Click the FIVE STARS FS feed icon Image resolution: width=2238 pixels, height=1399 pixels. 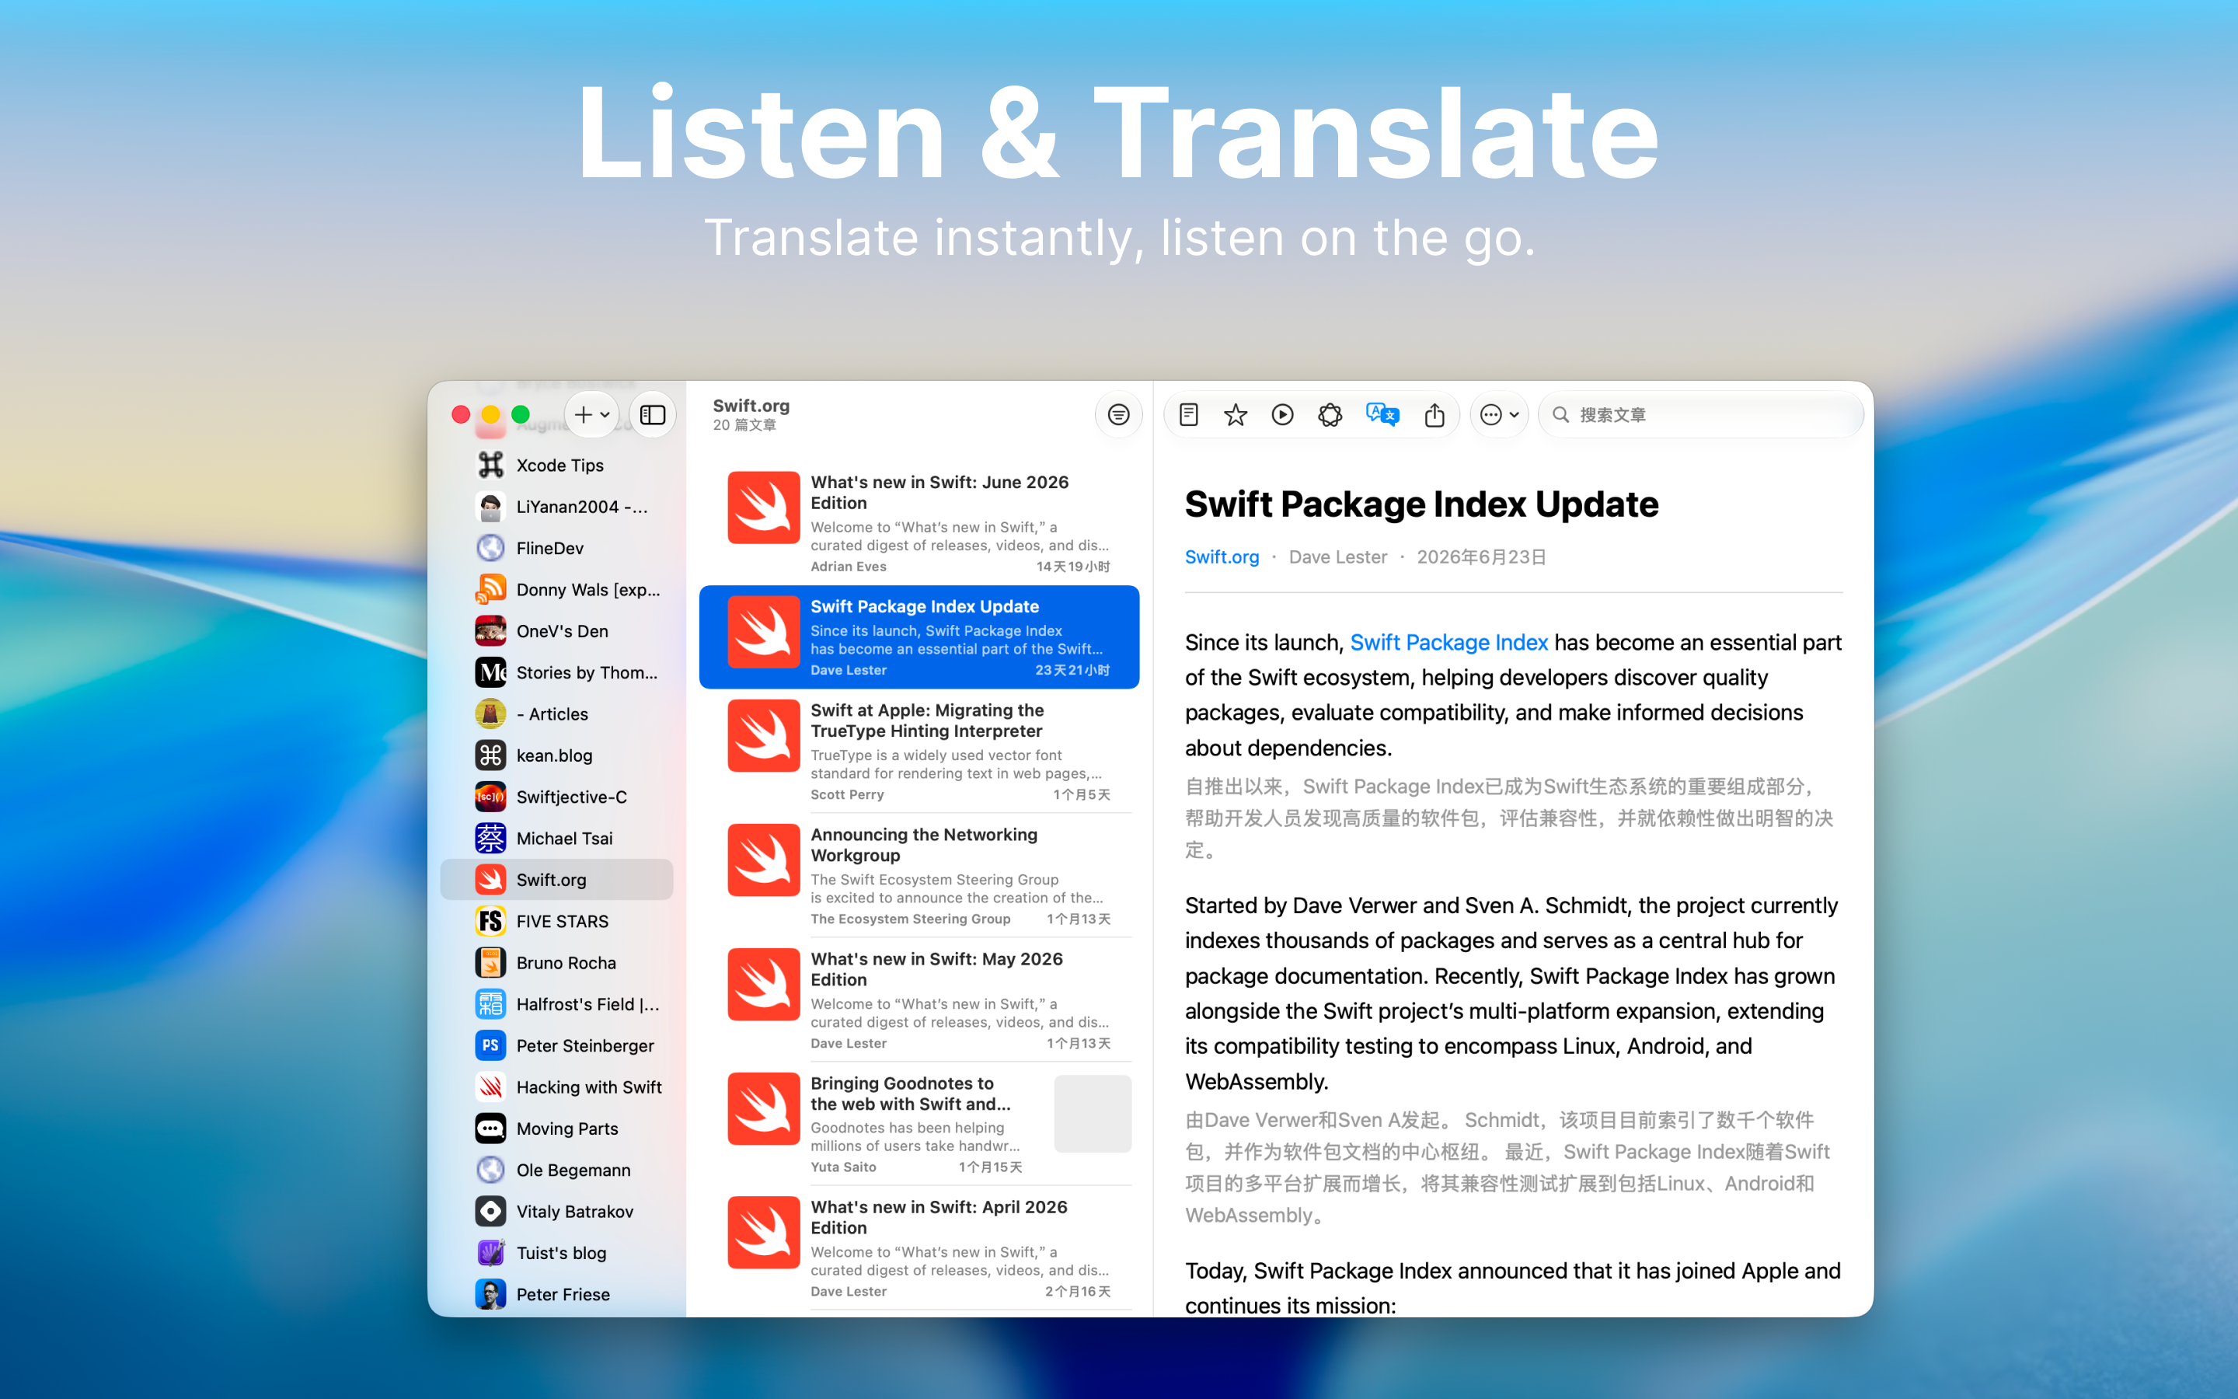(490, 922)
